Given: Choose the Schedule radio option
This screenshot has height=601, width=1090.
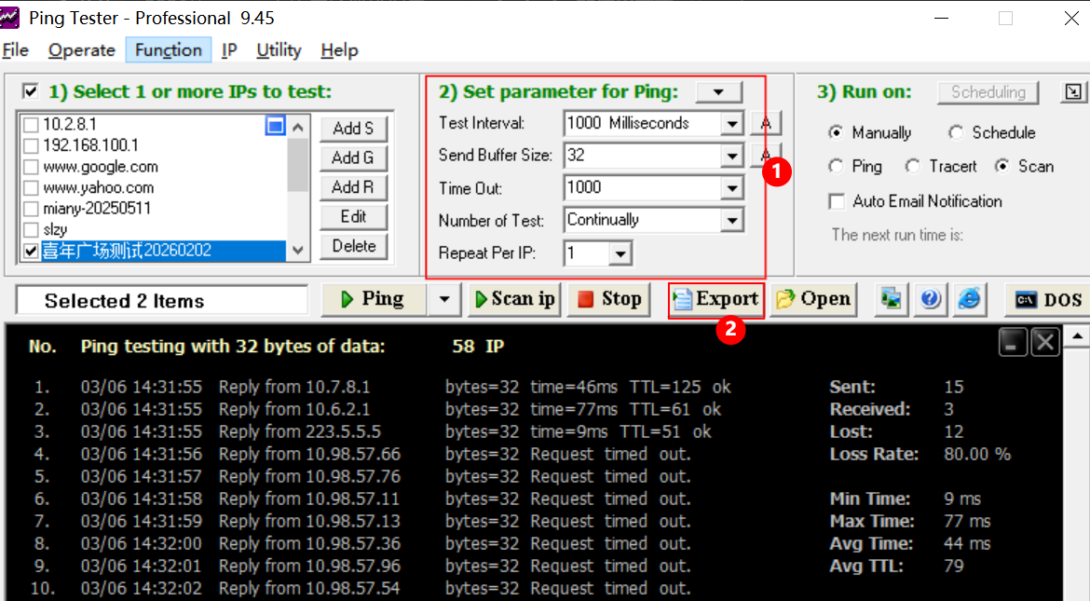Looking at the screenshot, I should pos(956,133).
